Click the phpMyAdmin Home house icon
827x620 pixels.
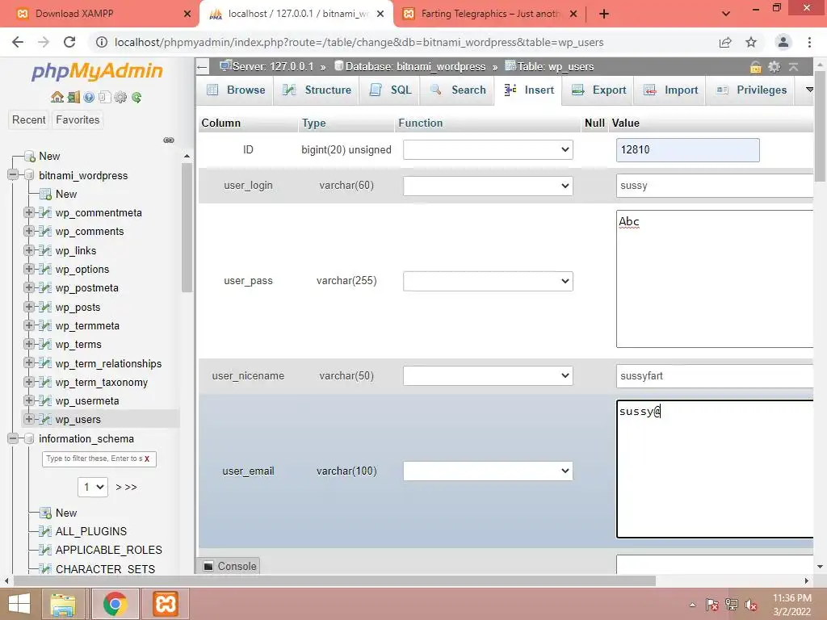[57, 97]
